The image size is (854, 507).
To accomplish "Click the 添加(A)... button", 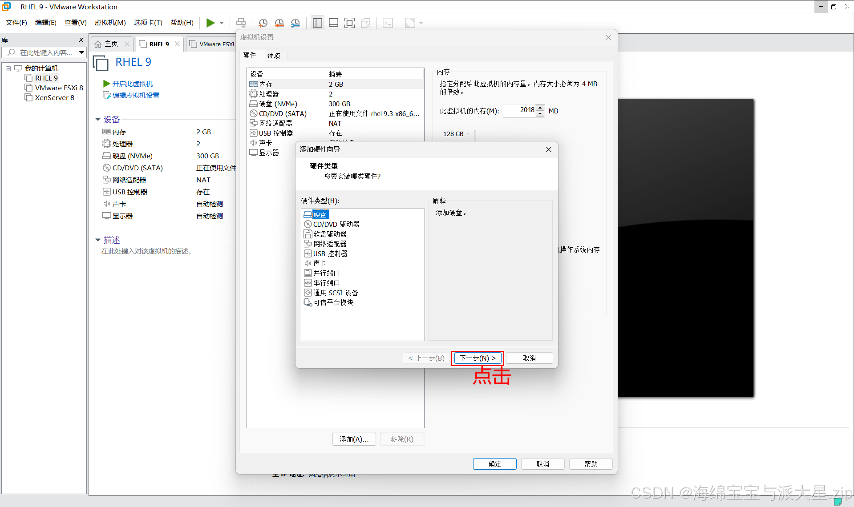I will (x=354, y=439).
